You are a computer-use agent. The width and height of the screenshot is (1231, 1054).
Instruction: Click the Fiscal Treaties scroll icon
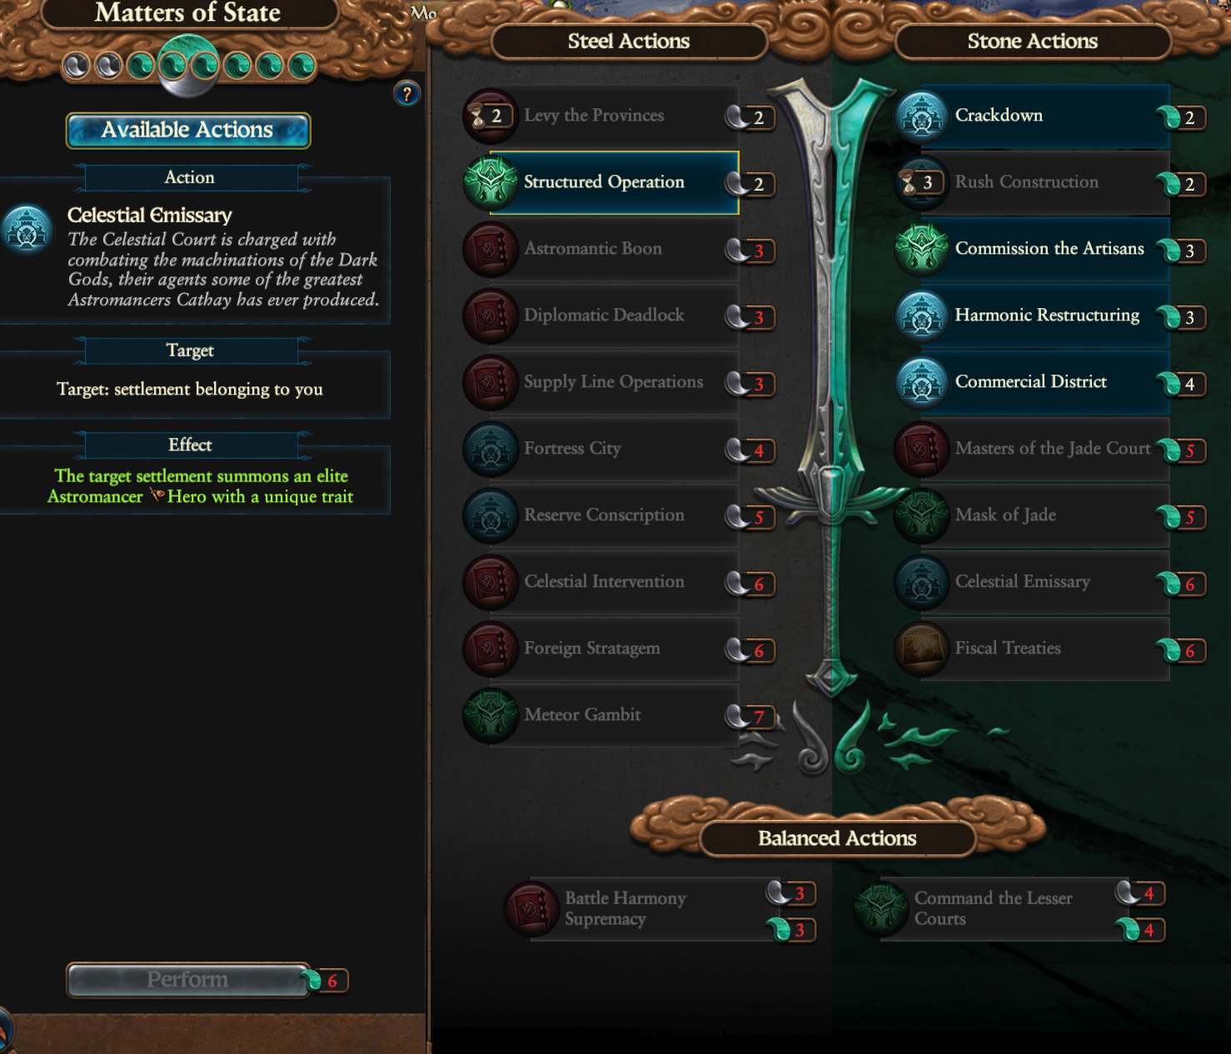(922, 649)
